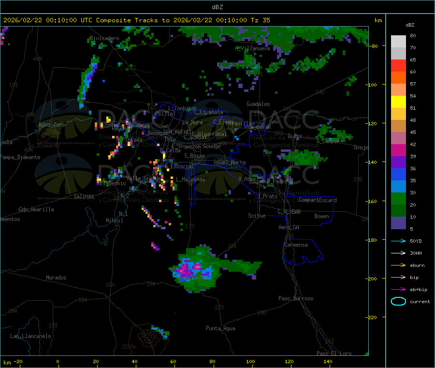Click the G_ALVEAR map label
435x368 pixels.
pyautogui.click(x=289, y=212)
